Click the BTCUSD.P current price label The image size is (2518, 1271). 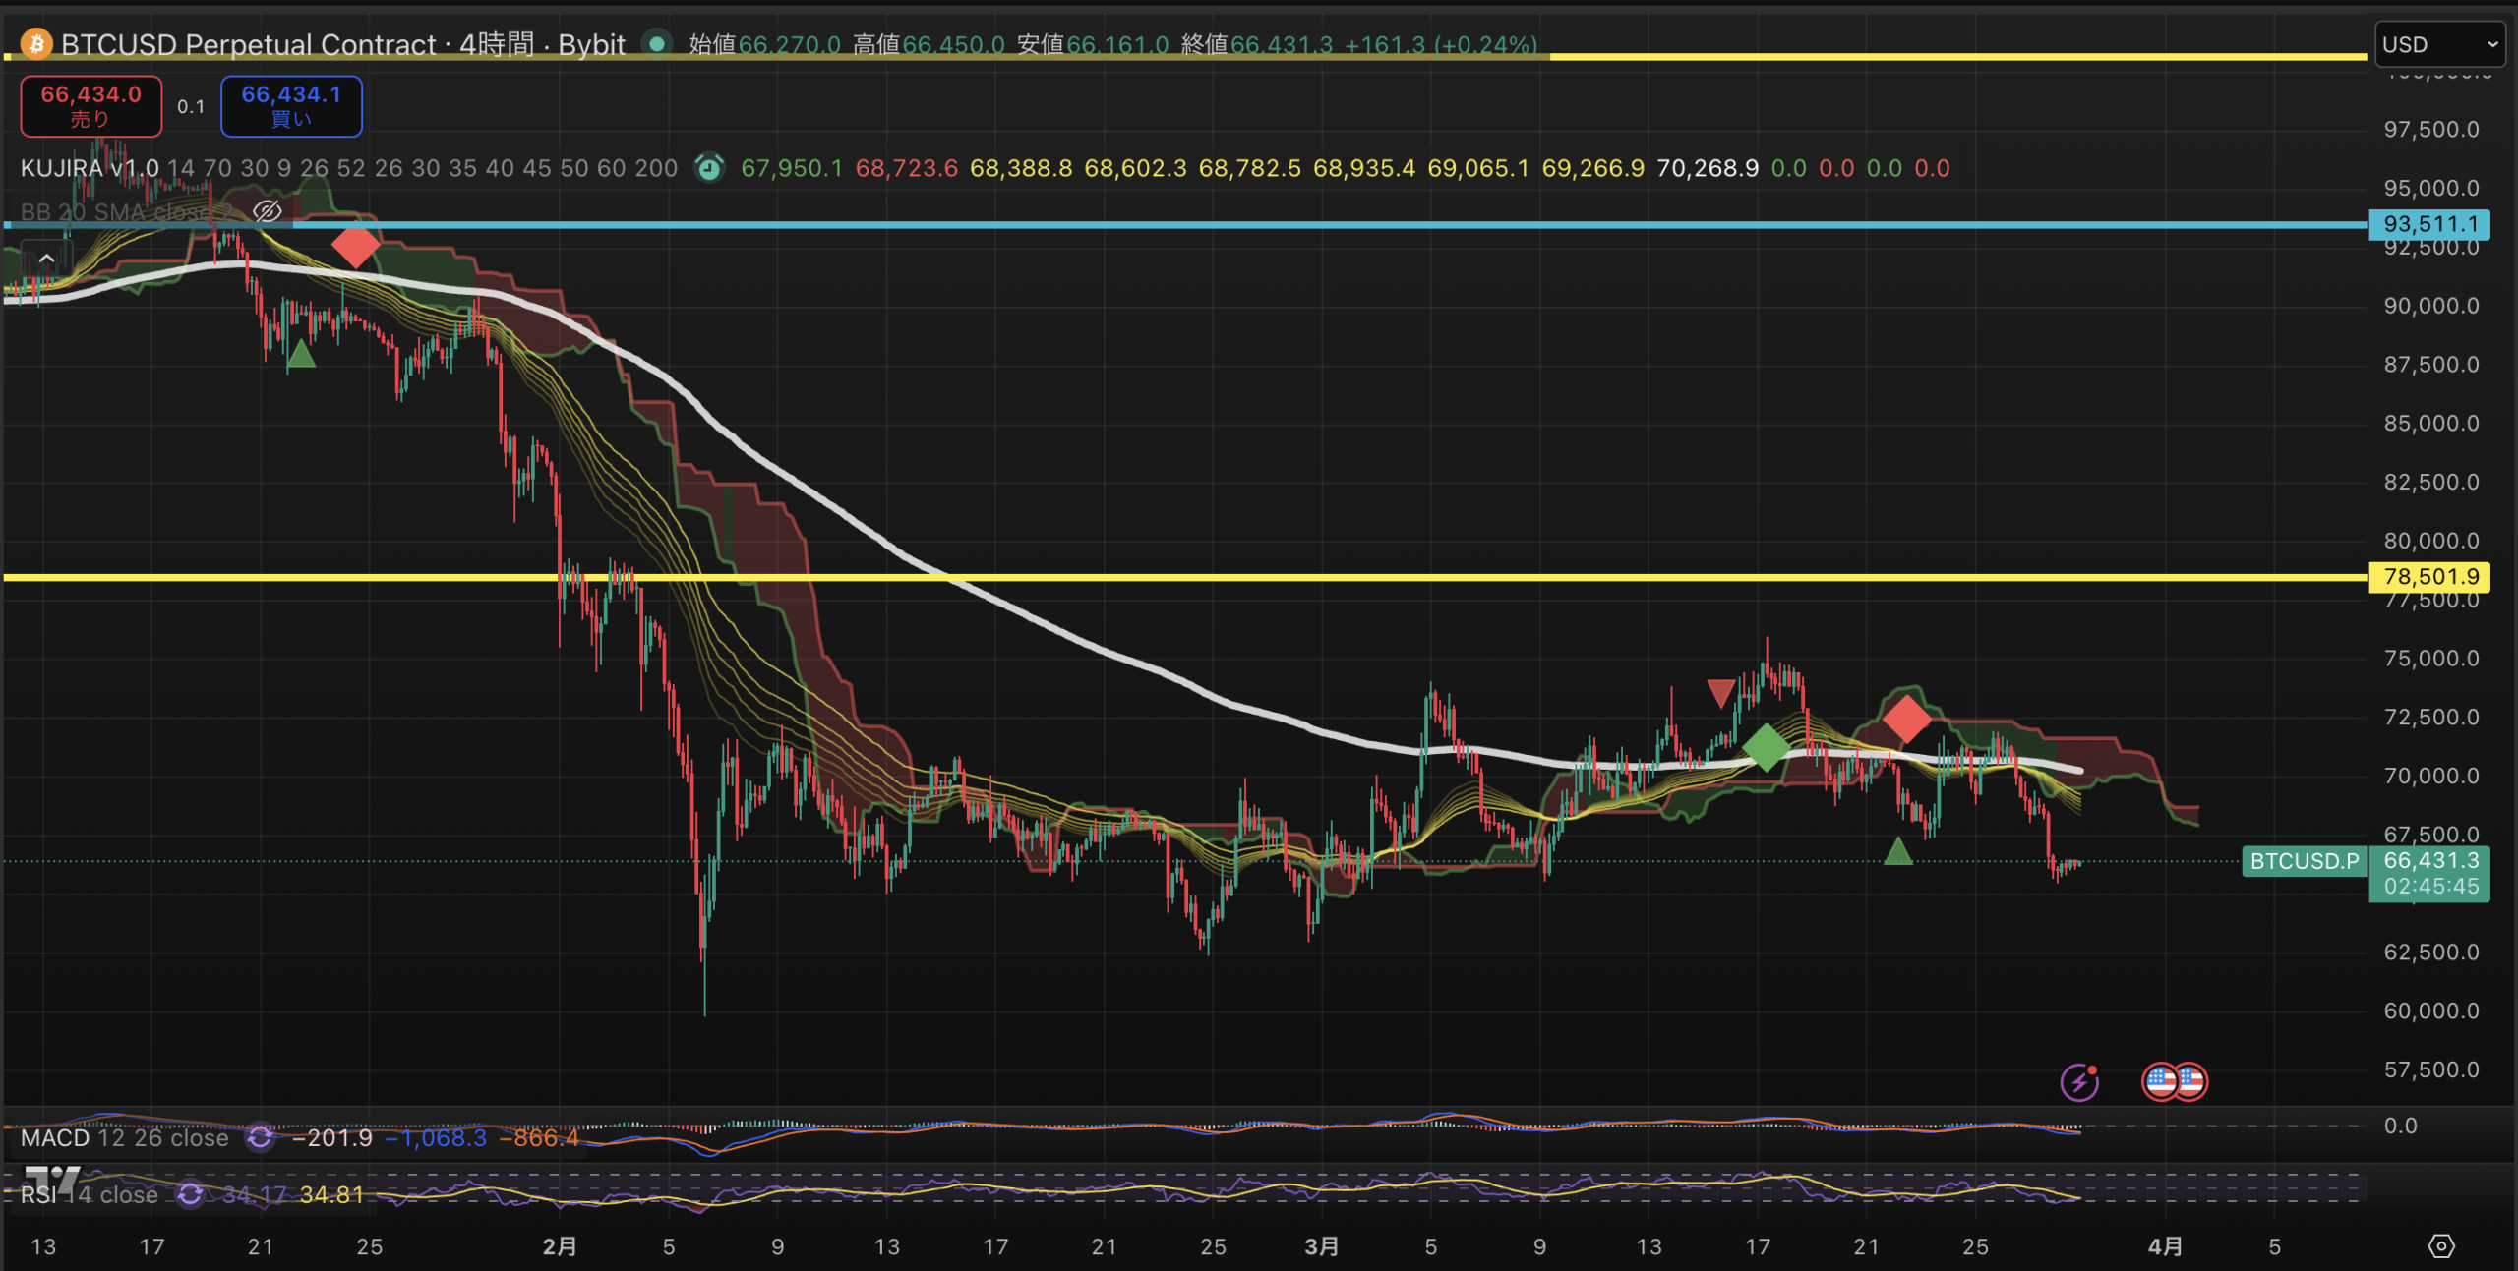point(2304,861)
